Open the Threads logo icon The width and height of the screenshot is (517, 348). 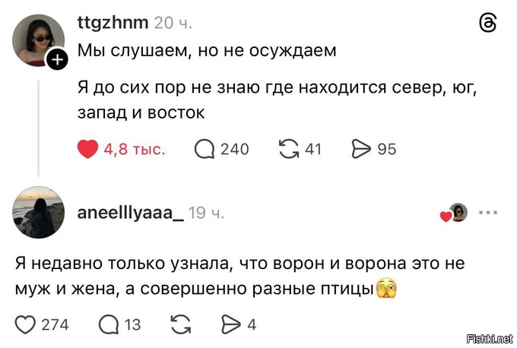coord(488,24)
